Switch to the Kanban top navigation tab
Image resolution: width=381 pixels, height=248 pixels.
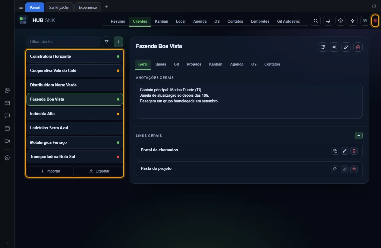(x=162, y=21)
